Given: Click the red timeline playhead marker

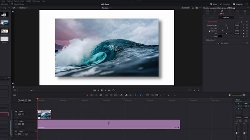Looking at the screenshot, I should pyautogui.click(x=37, y=99).
